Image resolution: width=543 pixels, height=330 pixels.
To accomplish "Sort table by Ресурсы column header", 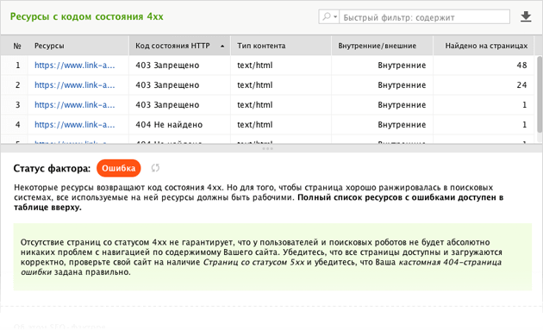I will click(49, 46).
